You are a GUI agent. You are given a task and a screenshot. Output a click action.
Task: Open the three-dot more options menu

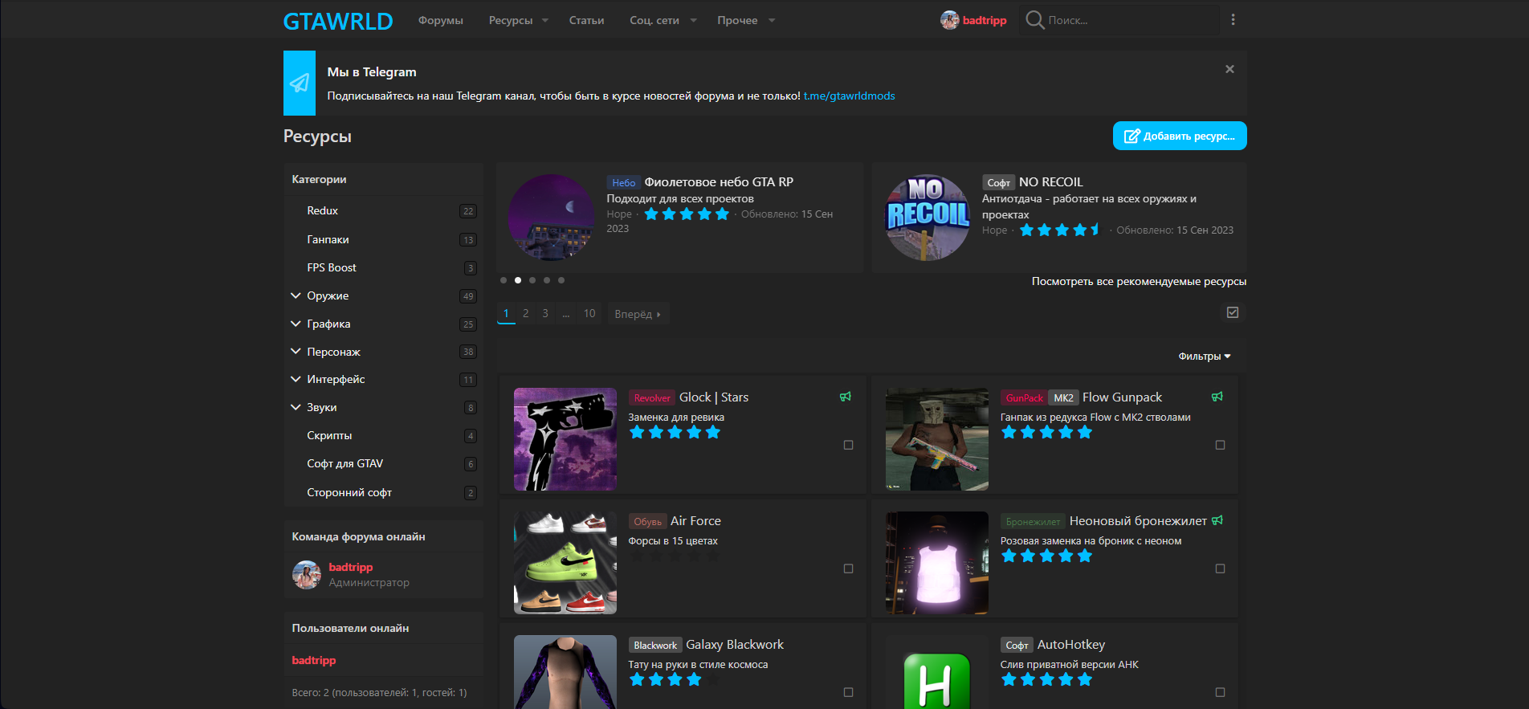pos(1233,20)
